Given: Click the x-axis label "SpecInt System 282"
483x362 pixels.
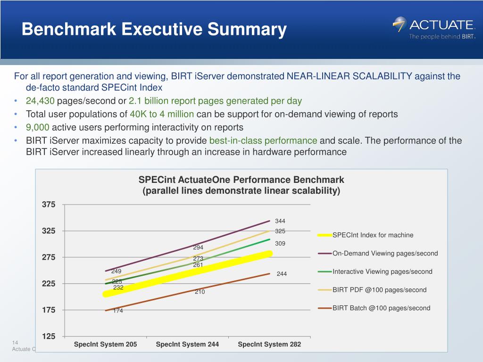Looking at the screenshot, I should [269, 345].
